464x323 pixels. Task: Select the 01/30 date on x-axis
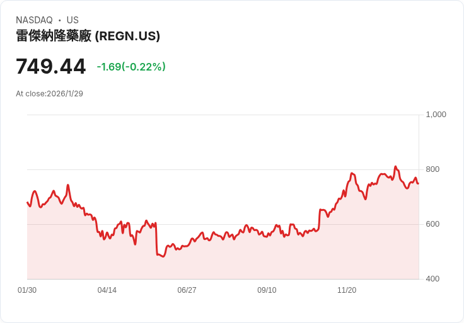click(27, 290)
